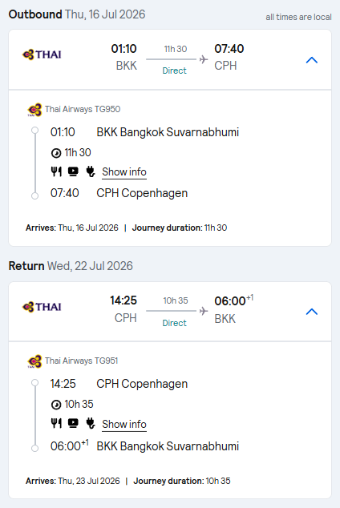Click the meal icon on outbound flight
This screenshot has height=508, width=340.
[x=56, y=171]
